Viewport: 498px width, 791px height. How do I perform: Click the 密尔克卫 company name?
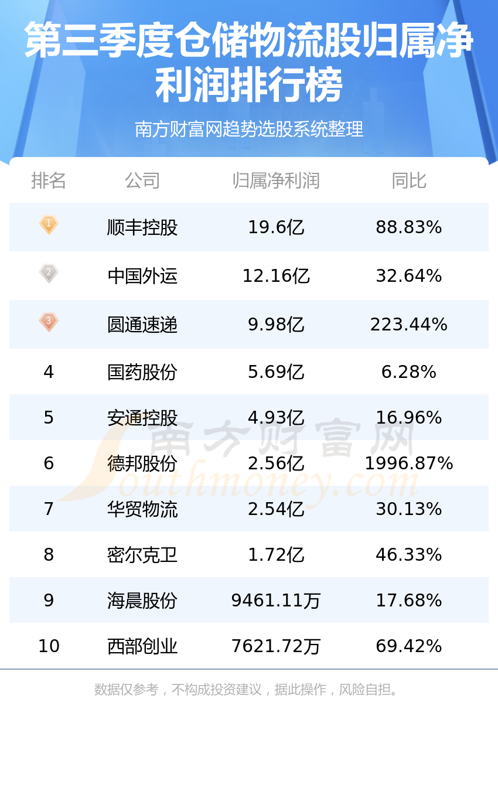[x=142, y=554]
